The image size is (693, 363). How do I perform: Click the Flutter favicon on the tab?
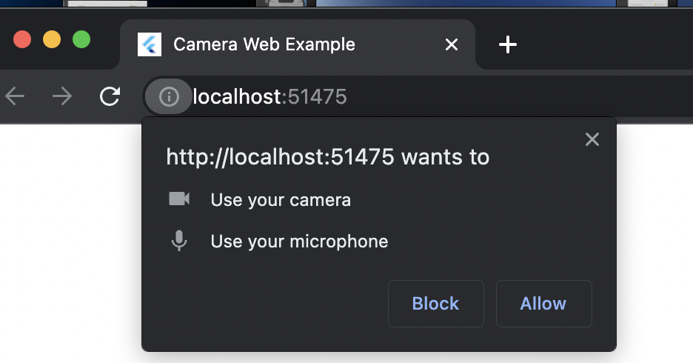[x=150, y=45]
